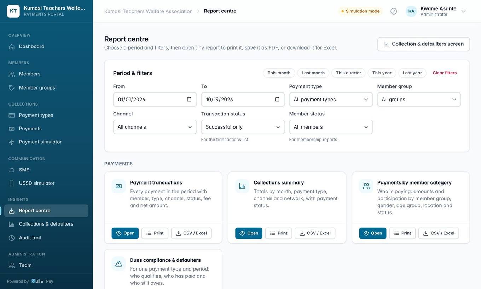Expand the Channel dropdown
This screenshot has height=289, width=481.
pos(155,127)
